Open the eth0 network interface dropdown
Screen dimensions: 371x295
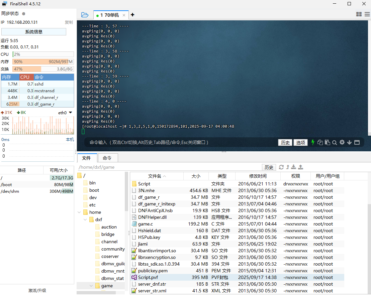point(65,113)
